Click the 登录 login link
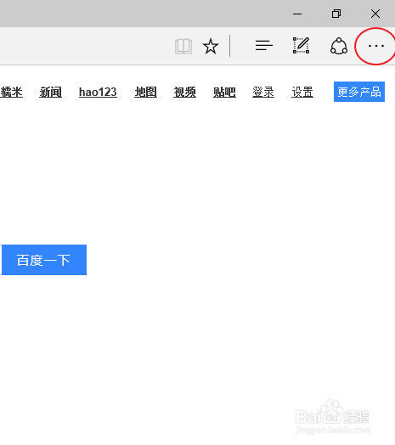 point(263,93)
